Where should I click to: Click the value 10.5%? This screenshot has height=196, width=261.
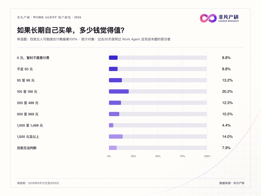pos(227,114)
